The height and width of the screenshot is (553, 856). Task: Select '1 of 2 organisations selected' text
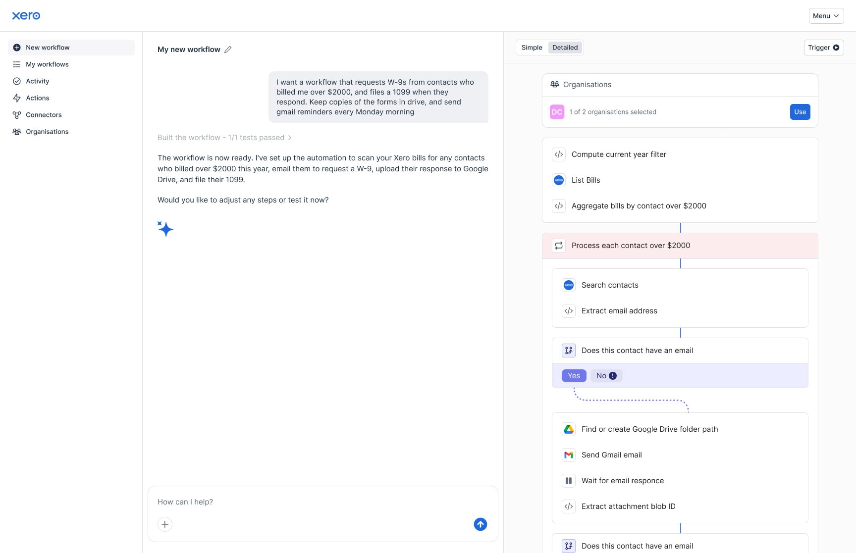tap(613, 112)
